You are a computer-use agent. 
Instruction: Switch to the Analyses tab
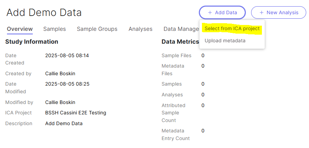point(141,29)
